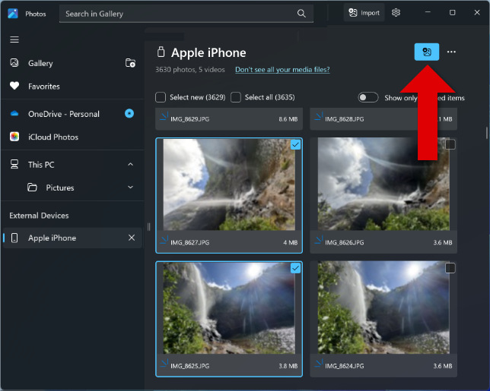490x391 pixels.
Task: Check the Select new (3629) checkbox
Action: point(161,97)
